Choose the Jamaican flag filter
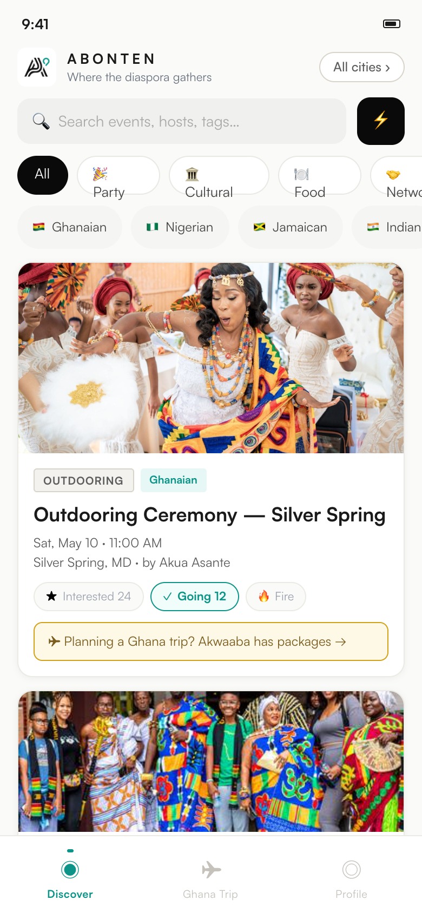The image size is (422, 913). click(x=291, y=227)
